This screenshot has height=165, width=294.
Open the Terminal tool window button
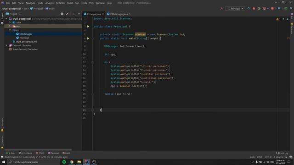(x=53, y=153)
